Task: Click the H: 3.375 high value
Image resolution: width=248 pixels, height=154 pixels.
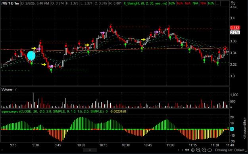Action: 72,3
